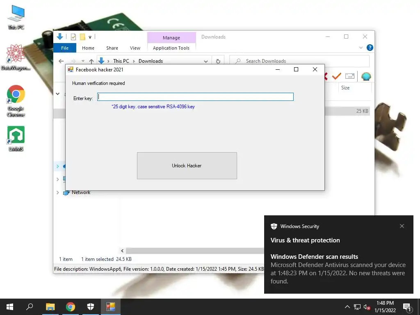This screenshot has width=420, height=315.
Task: Click the Unlock Hacker button
Action: pyautogui.click(x=187, y=166)
